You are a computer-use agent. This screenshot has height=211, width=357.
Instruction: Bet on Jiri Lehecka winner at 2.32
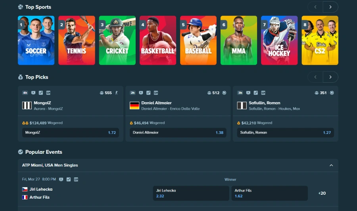[191, 193]
